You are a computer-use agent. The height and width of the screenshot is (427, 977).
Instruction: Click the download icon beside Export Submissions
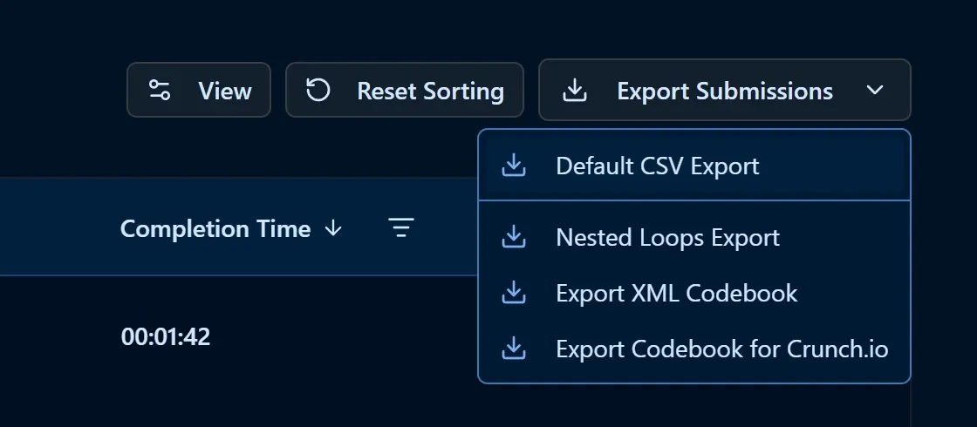pyautogui.click(x=575, y=91)
